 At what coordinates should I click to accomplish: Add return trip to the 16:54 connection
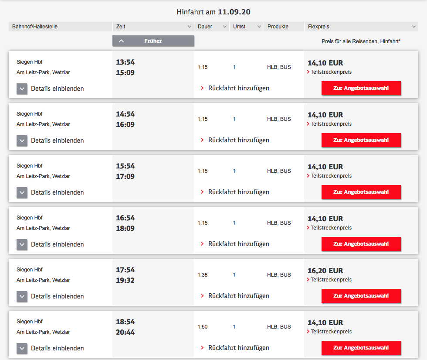(x=238, y=244)
